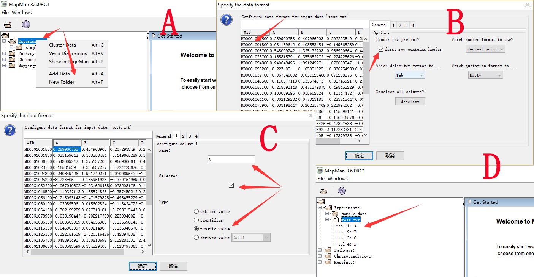Switch to tab 4 in General options dialog
Screen dimensions: 534x277
(x=413, y=25)
